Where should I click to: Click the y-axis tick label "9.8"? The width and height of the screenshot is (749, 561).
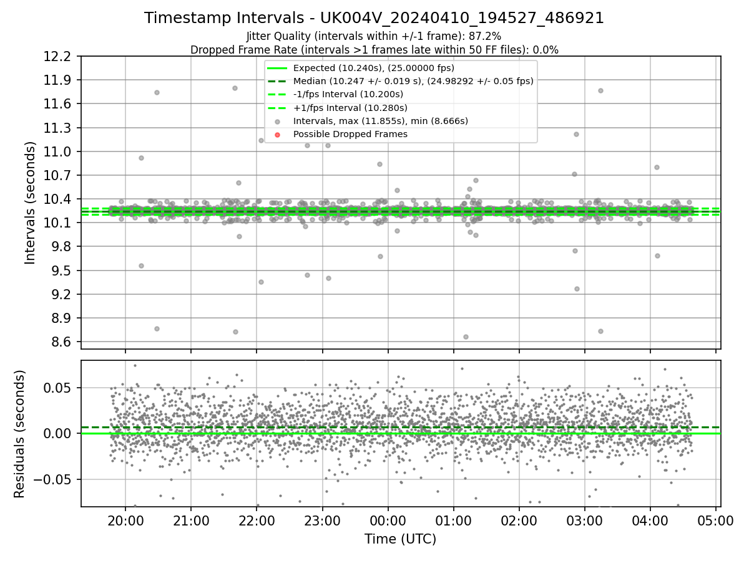tap(62, 247)
